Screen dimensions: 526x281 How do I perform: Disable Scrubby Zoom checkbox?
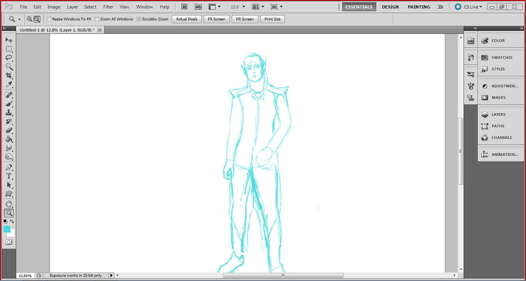pos(139,19)
